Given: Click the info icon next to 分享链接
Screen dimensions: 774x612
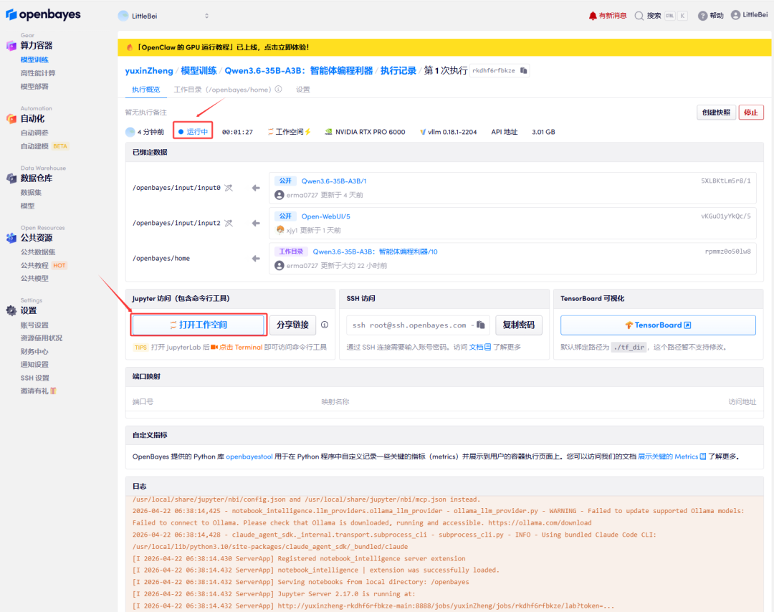Looking at the screenshot, I should (325, 325).
